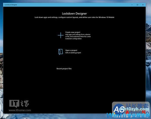Close the Lockdown Designer window
Viewport: 151px width, 119px height.
[x=143, y=5]
